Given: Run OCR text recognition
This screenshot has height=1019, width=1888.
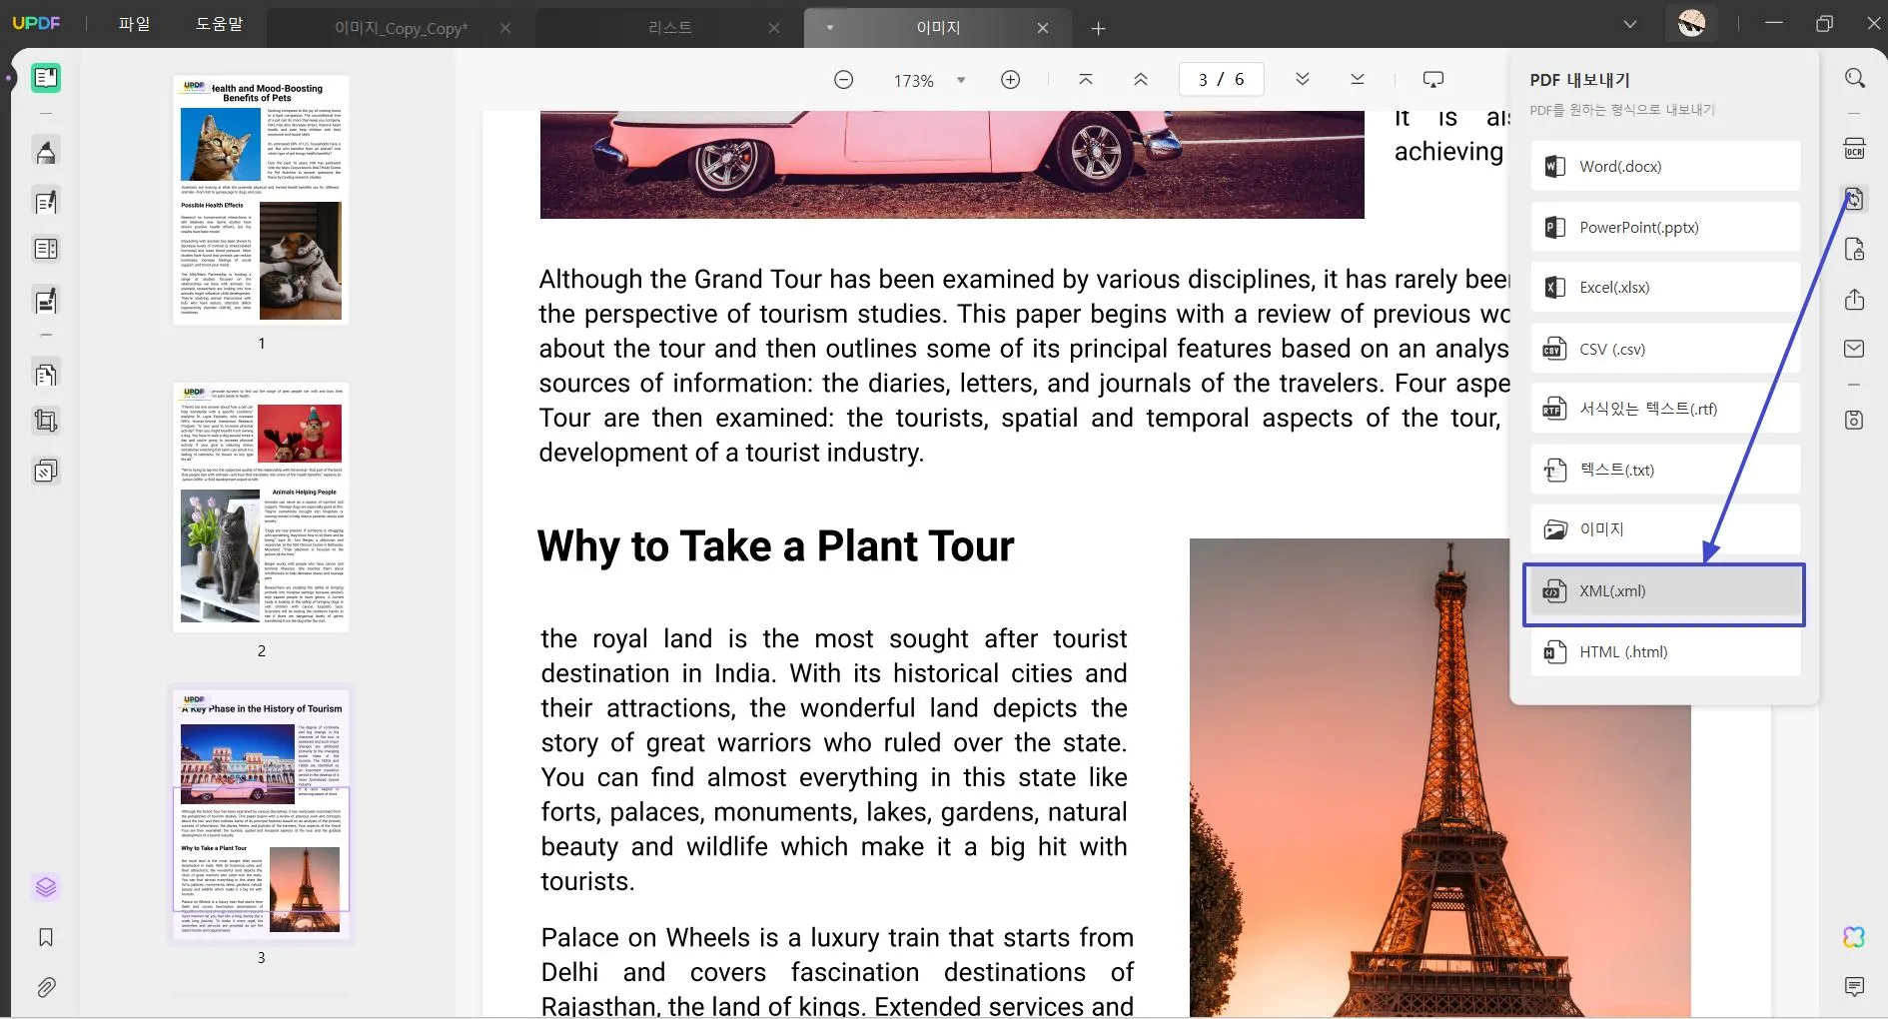Looking at the screenshot, I should point(1855,149).
